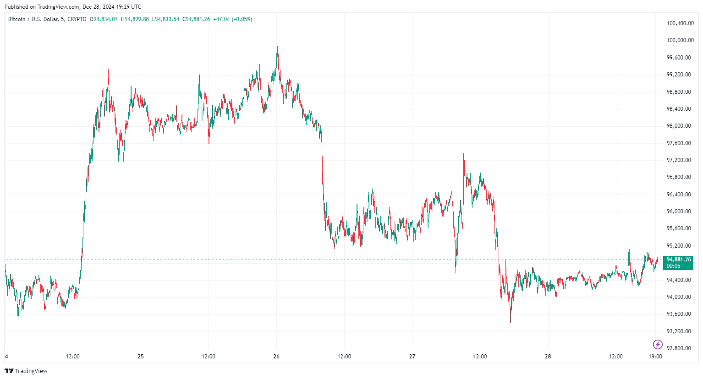Image resolution: width=703 pixels, height=379 pixels.
Task: Click the 96,000.00 price axis label
Action: 679,211
